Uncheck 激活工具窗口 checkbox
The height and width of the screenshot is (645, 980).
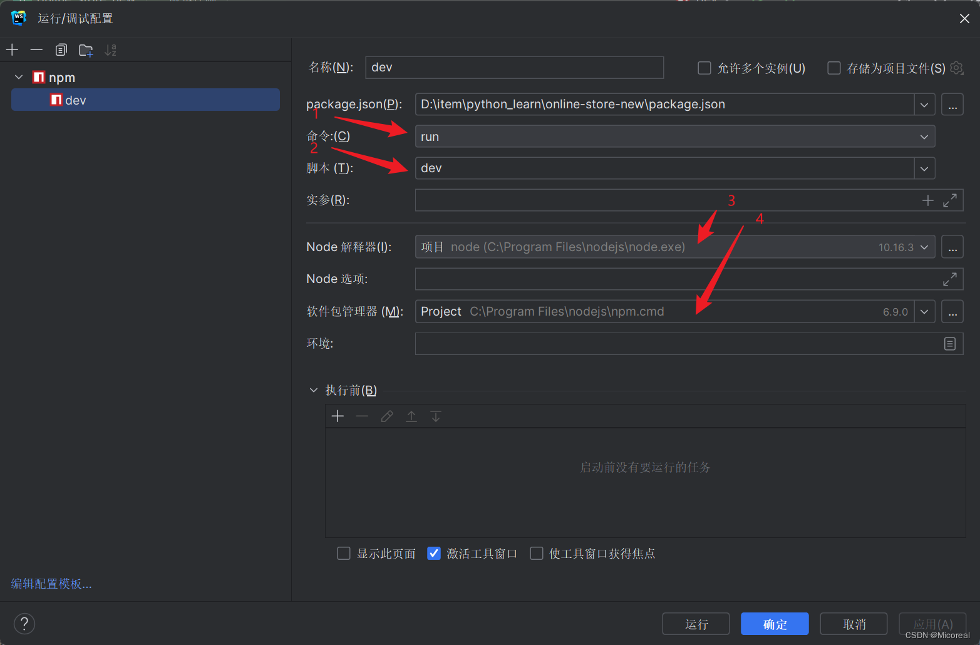[434, 554]
